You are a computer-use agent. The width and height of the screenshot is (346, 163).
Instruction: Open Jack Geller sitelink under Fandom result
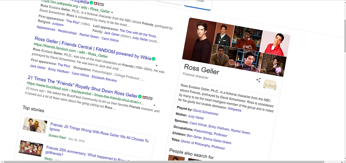pyautogui.click(x=38, y=67)
